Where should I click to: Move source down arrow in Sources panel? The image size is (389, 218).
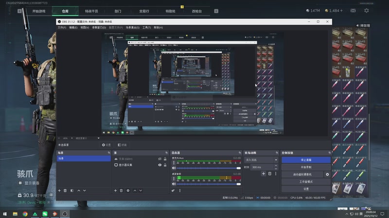(x=141, y=190)
